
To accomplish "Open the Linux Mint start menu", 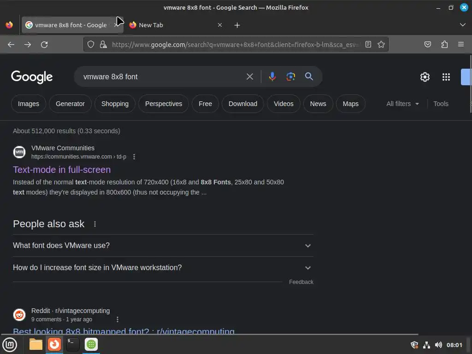I will pyautogui.click(x=9, y=345).
